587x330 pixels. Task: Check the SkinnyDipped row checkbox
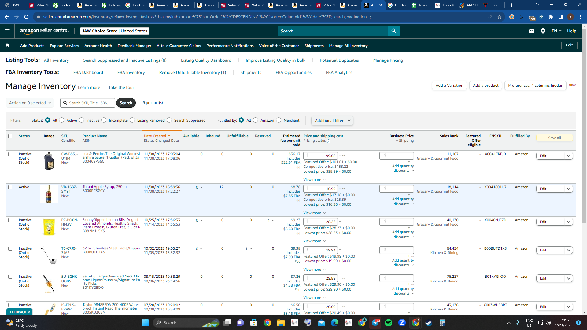10,220
